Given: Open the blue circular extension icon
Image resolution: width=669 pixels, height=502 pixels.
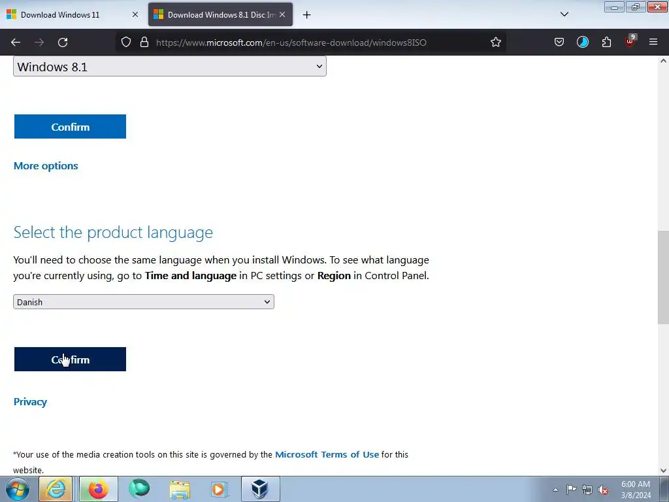Looking at the screenshot, I should [582, 42].
